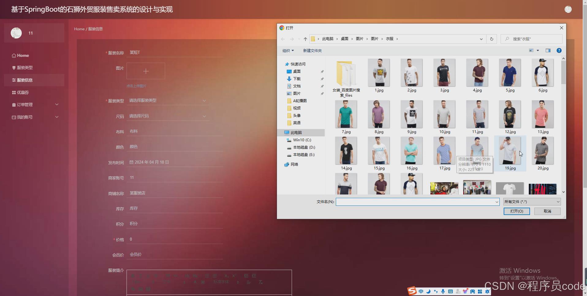587x296 pixels.
Task: Click the sidebar avatar next to 11
Action: 16,33
